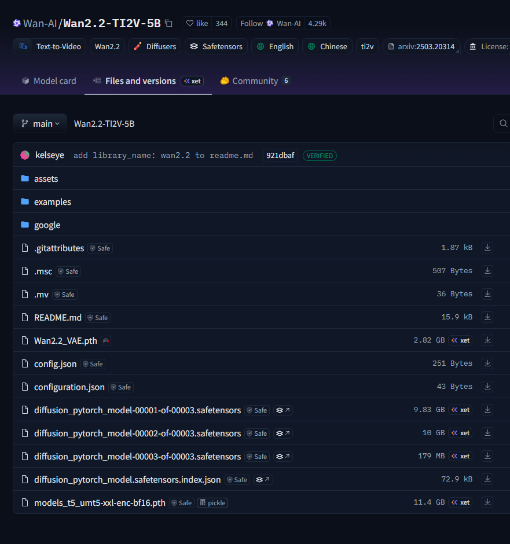Copy the model name with the copy icon
This screenshot has height=544, width=510.
(x=168, y=23)
